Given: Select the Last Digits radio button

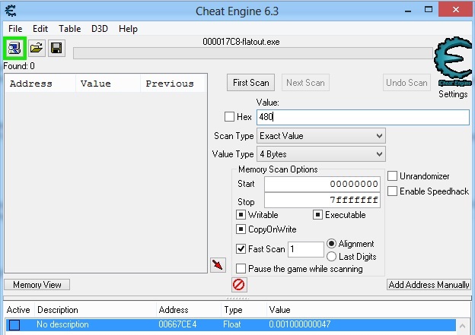Looking at the screenshot, I should [x=331, y=257].
